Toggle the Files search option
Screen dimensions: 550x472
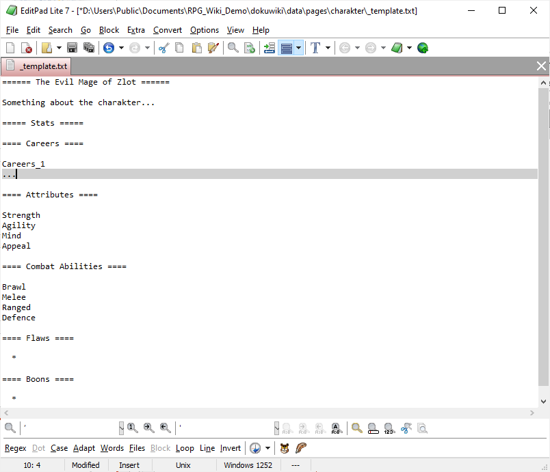pyautogui.click(x=137, y=448)
